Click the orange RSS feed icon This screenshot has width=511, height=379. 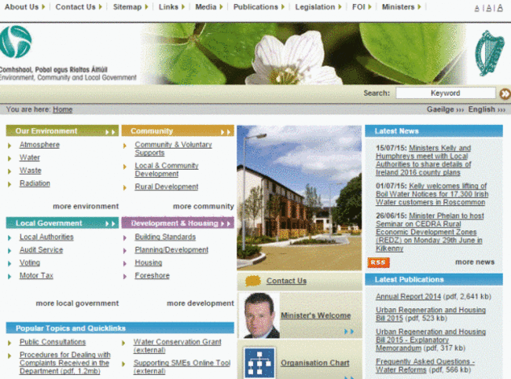(378, 262)
